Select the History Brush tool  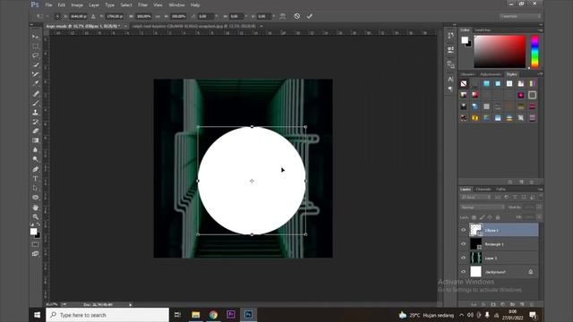point(35,122)
